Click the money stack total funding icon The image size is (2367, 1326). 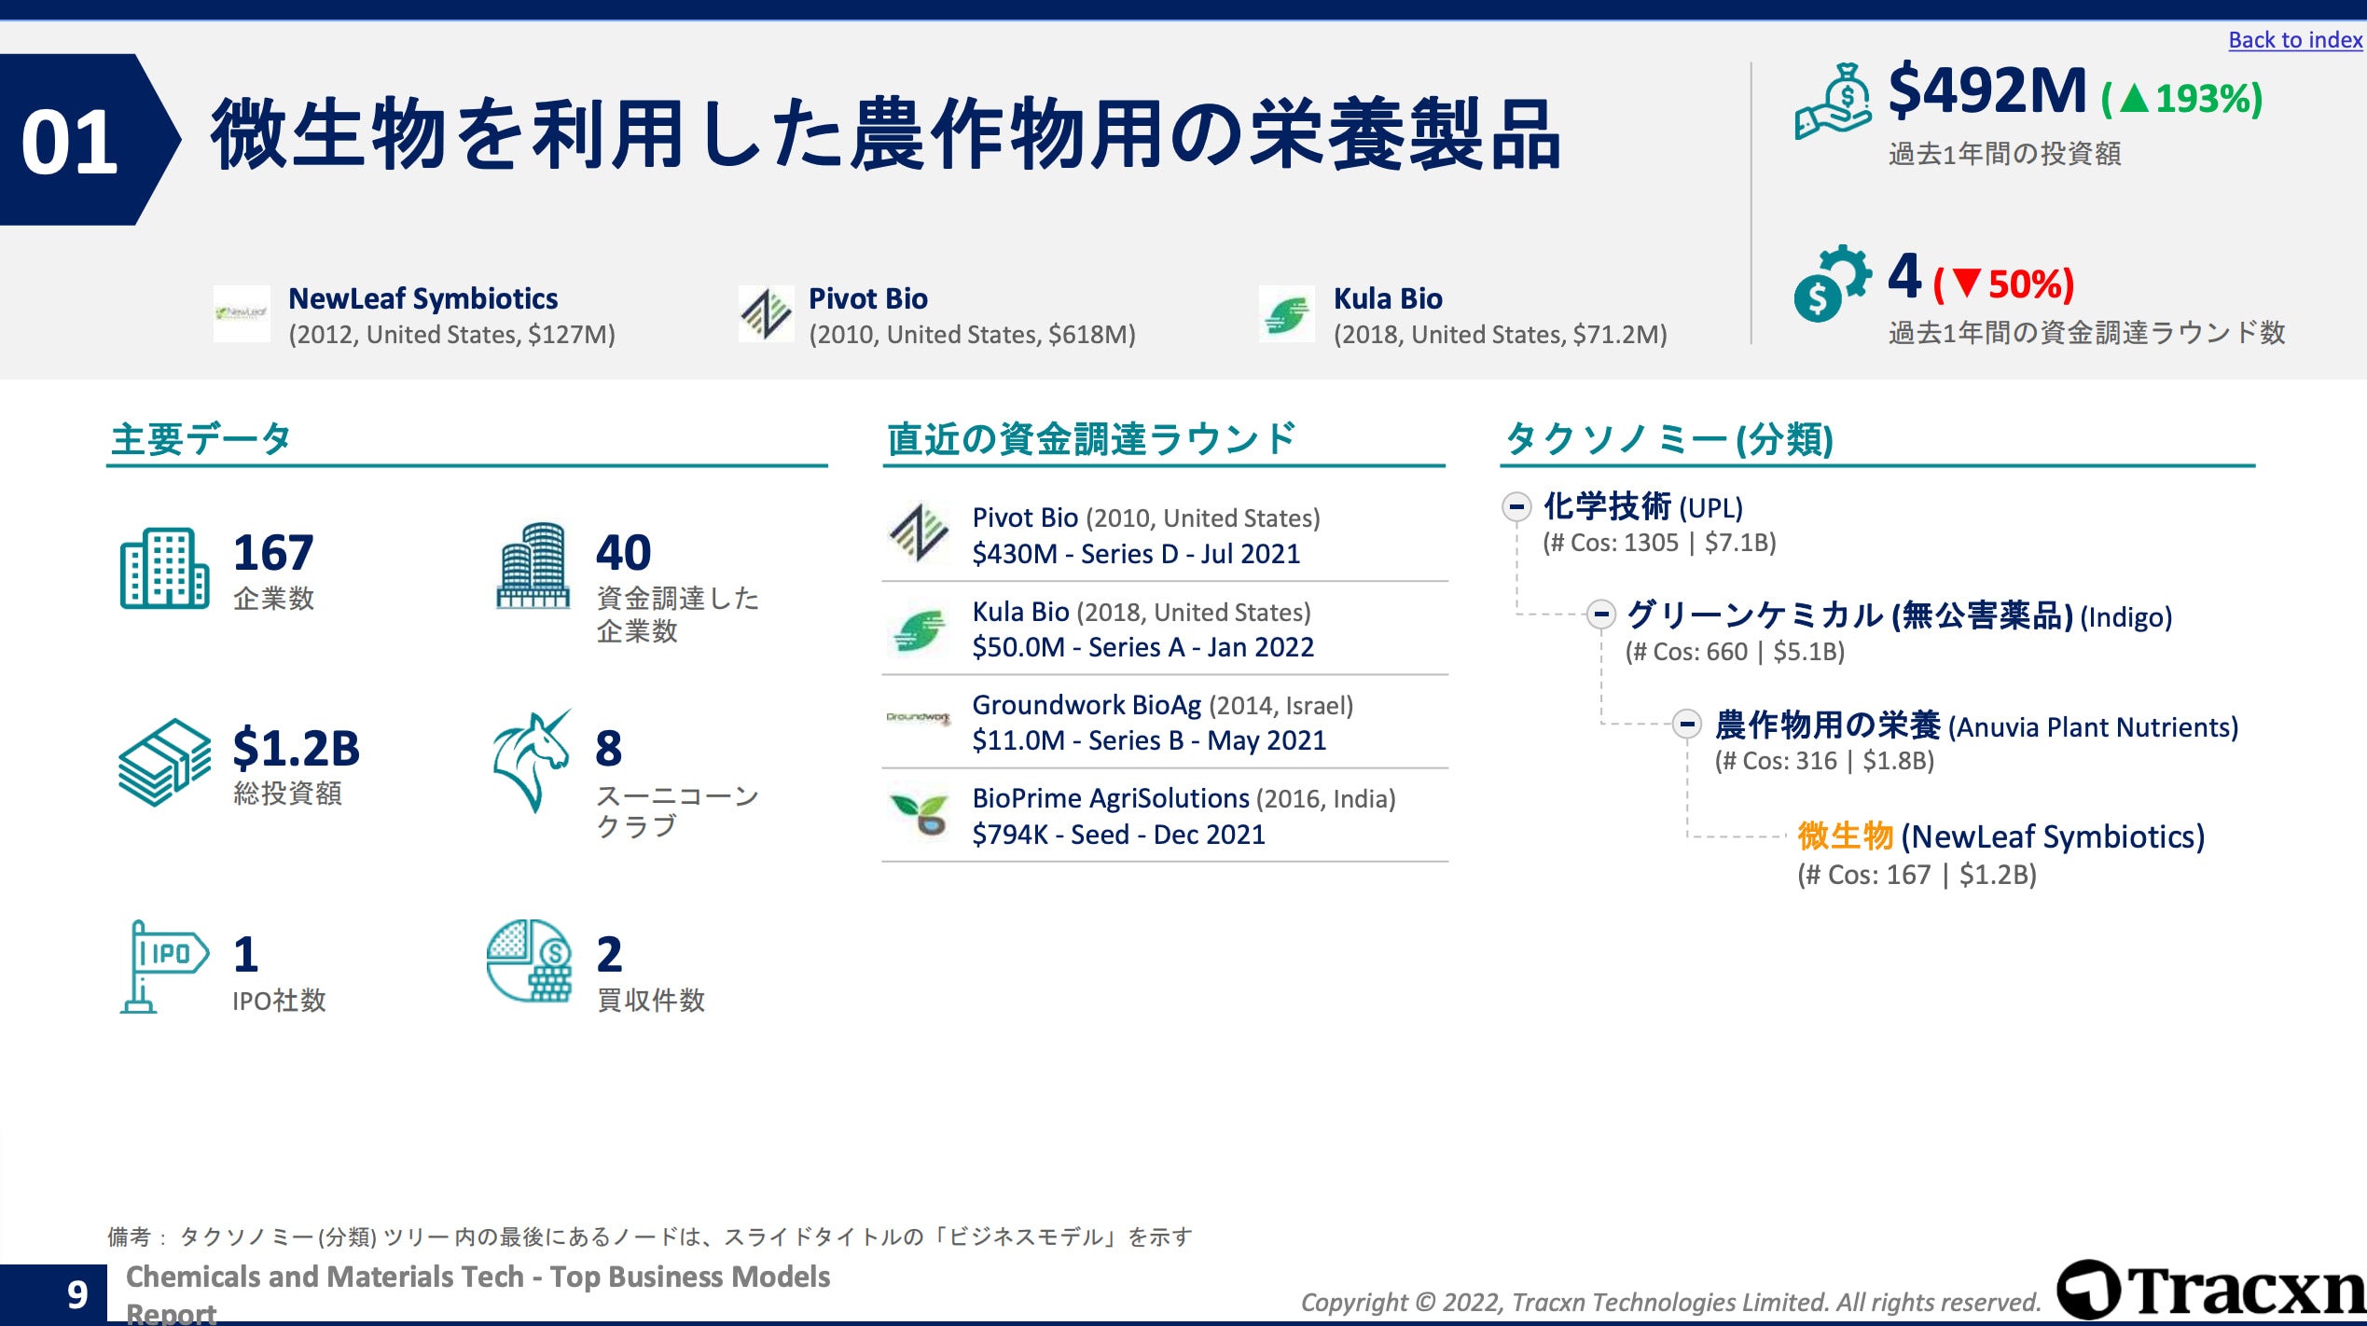(164, 762)
